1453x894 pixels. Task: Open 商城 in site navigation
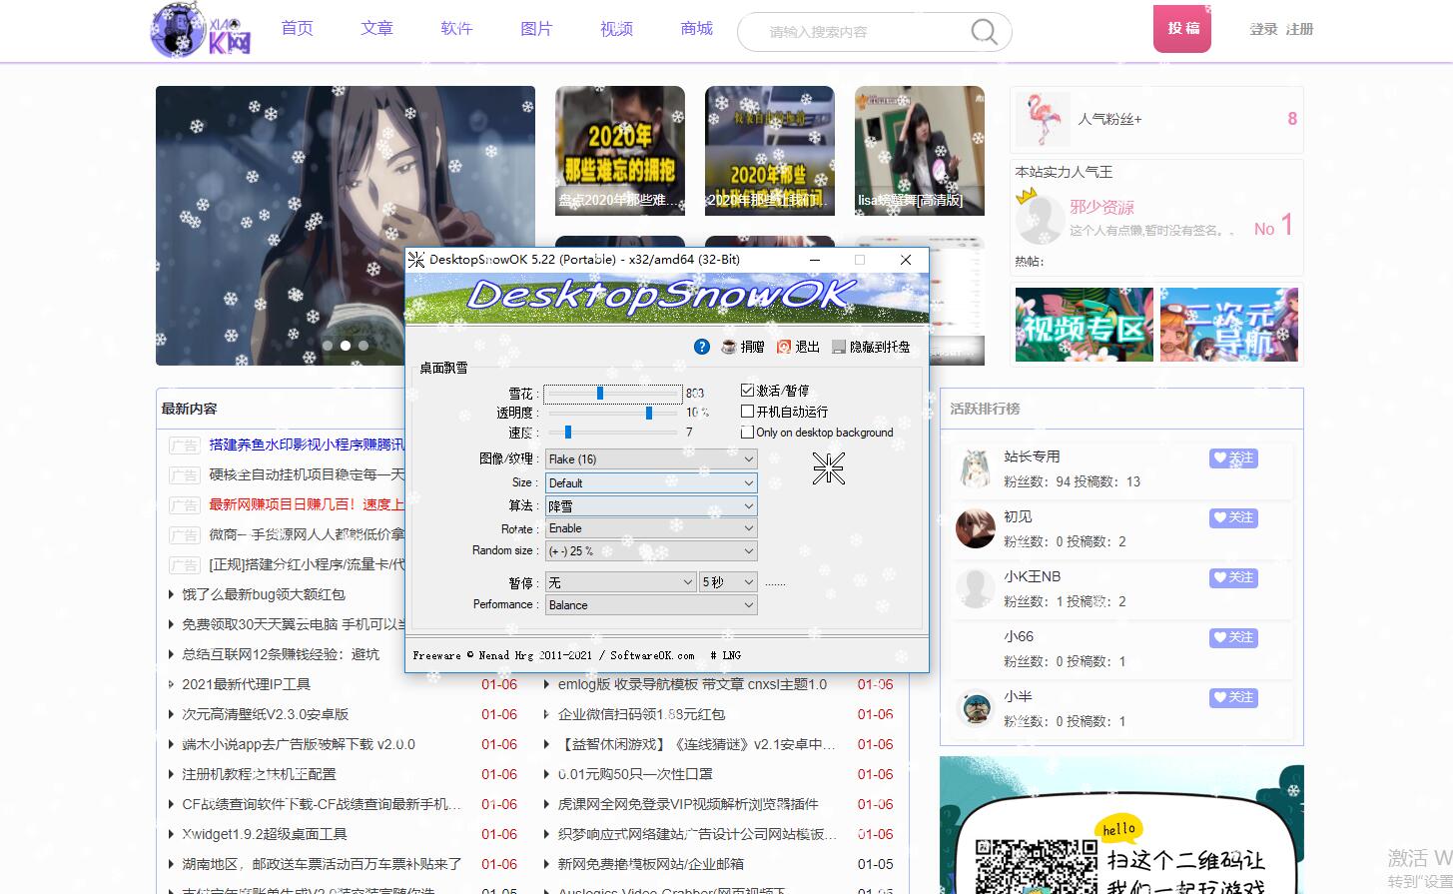696,29
